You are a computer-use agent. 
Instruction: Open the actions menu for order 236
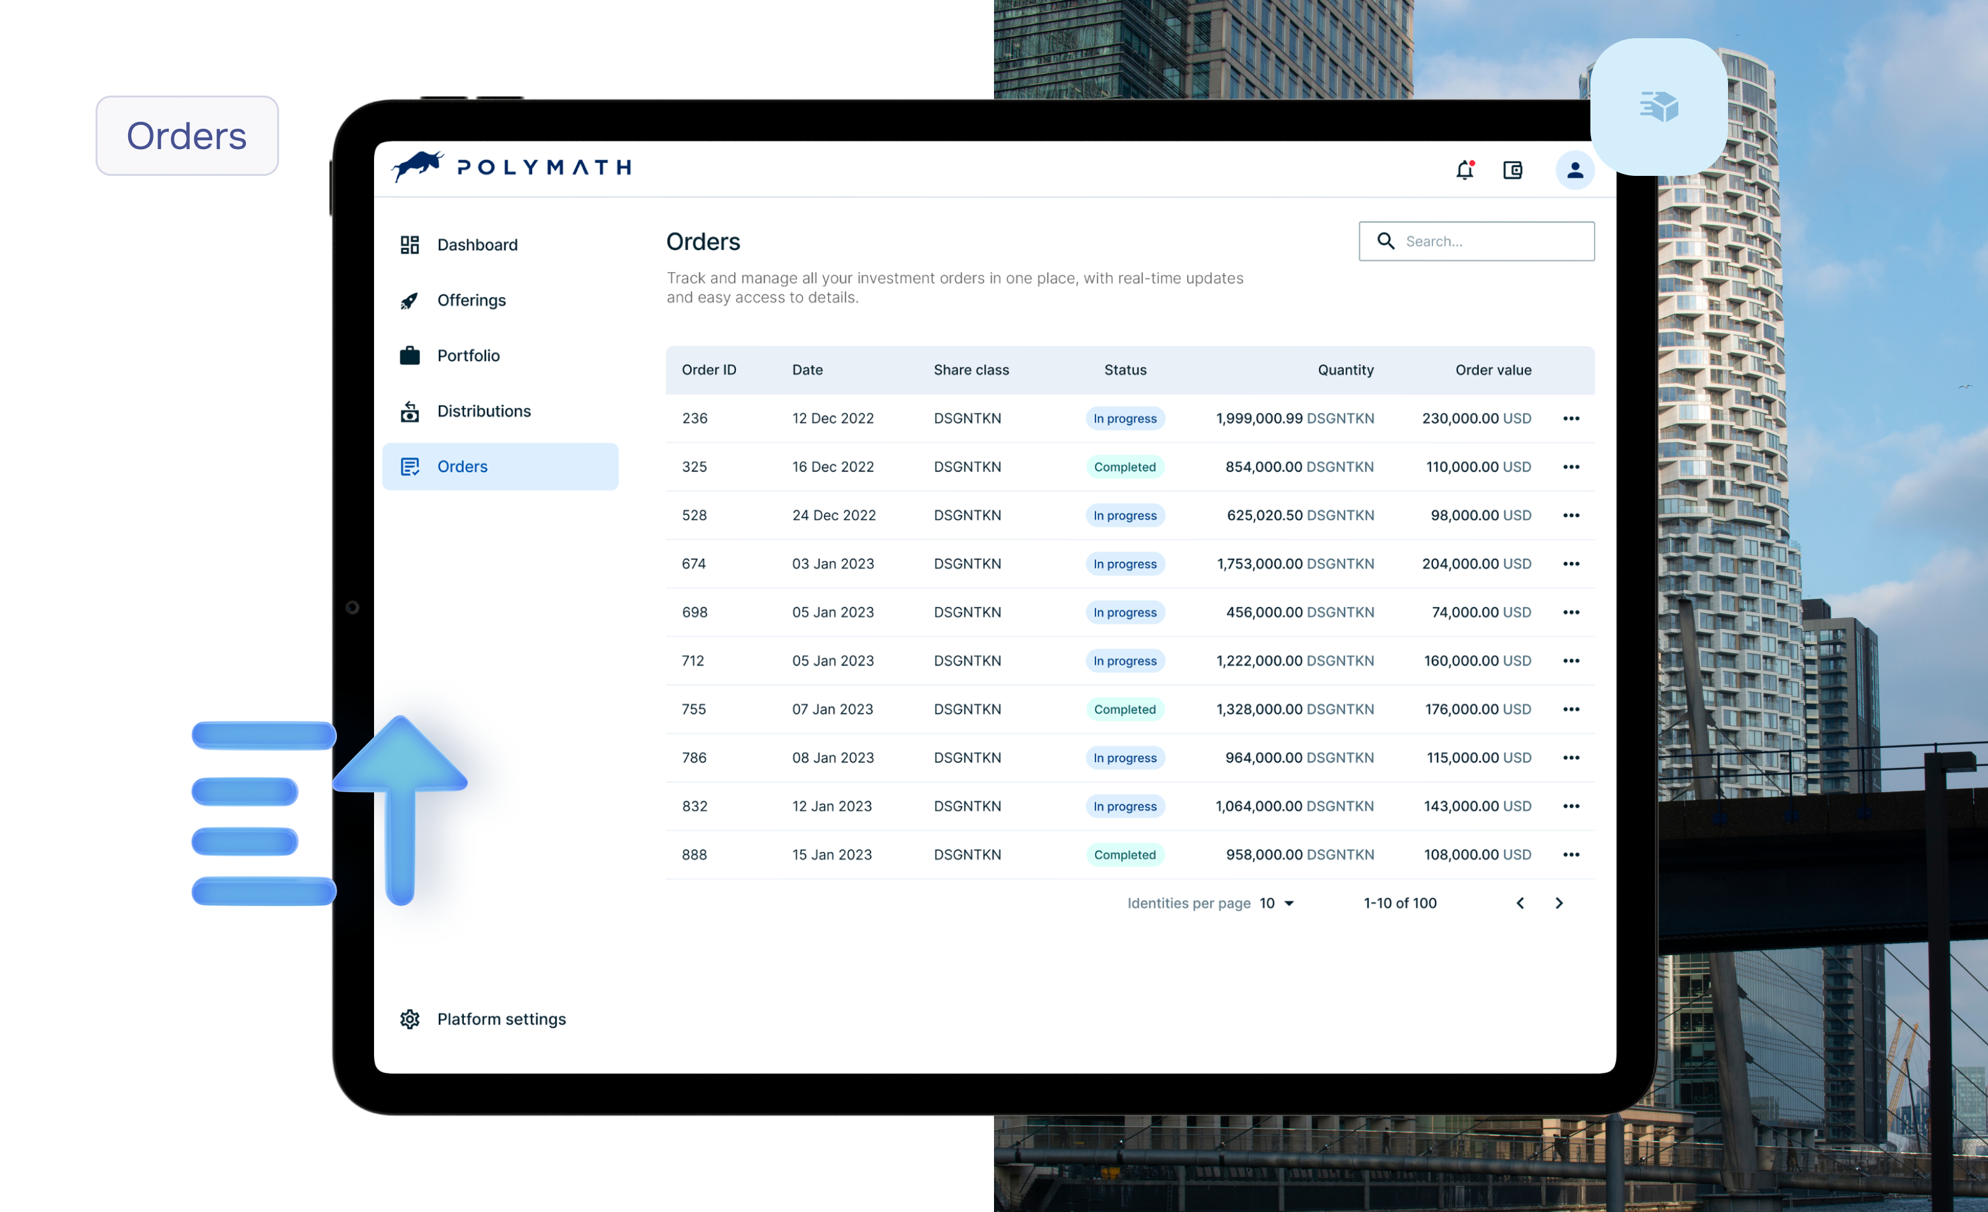click(1572, 418)
